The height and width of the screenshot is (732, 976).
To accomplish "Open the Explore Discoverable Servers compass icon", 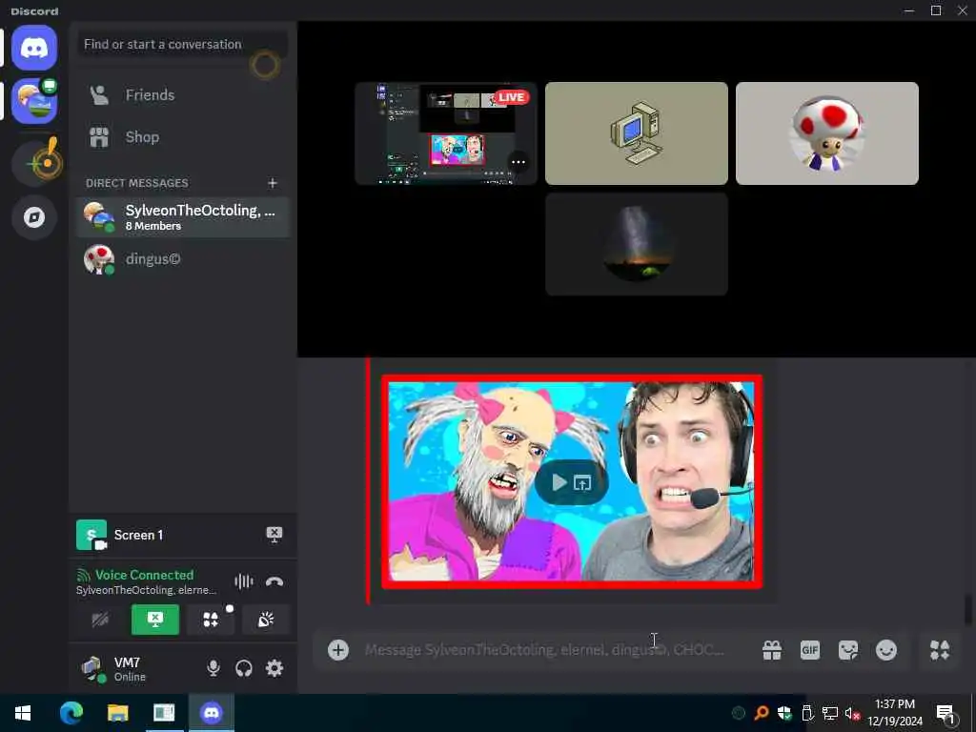I will 34,217.
